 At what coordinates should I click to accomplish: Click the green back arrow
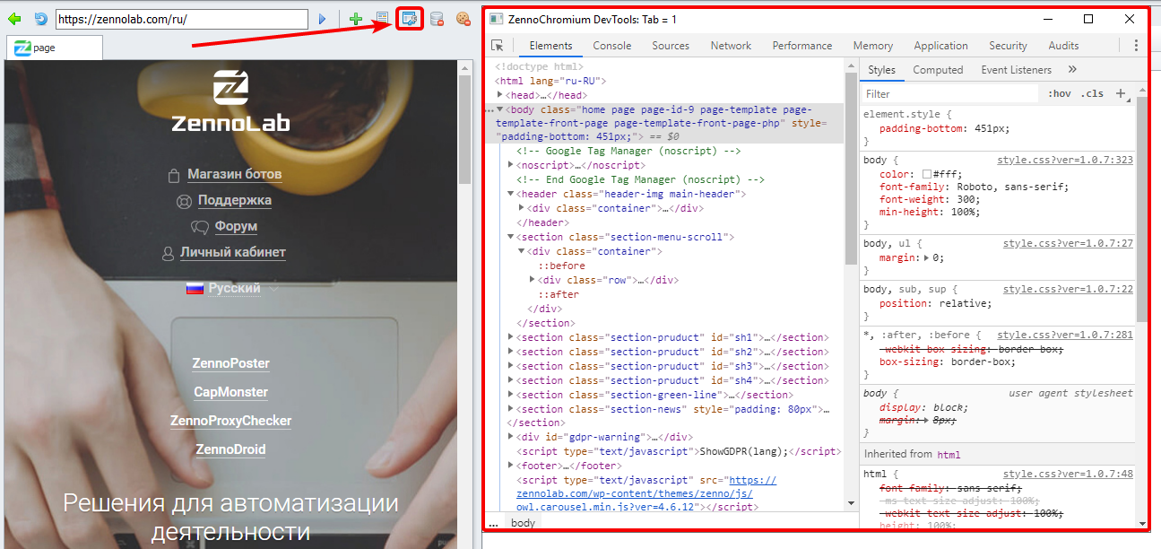click(x=15, y=19)
